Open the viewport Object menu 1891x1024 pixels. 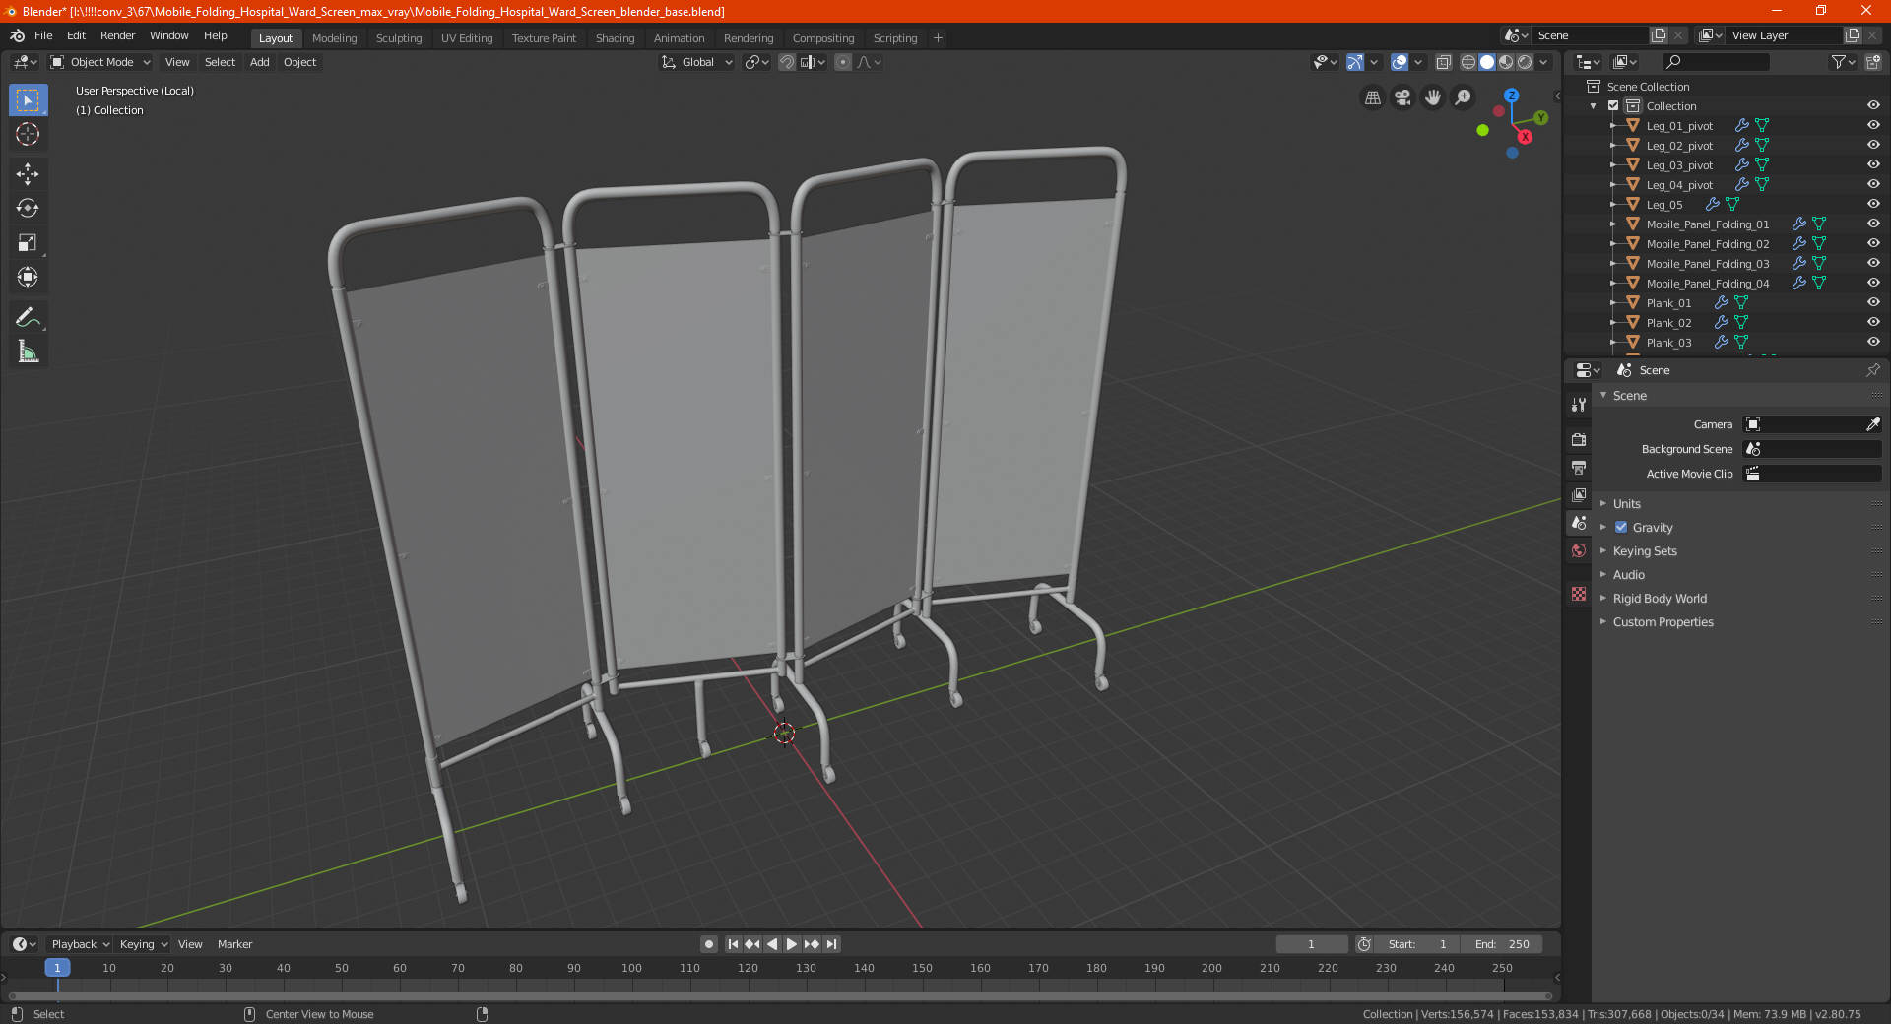pos(299,62)
